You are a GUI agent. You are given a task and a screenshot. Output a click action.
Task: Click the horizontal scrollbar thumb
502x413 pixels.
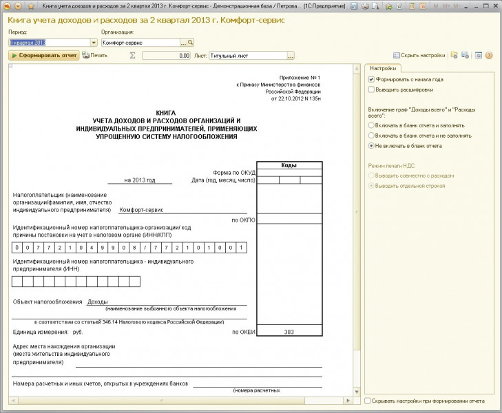(x=161, y=401)
